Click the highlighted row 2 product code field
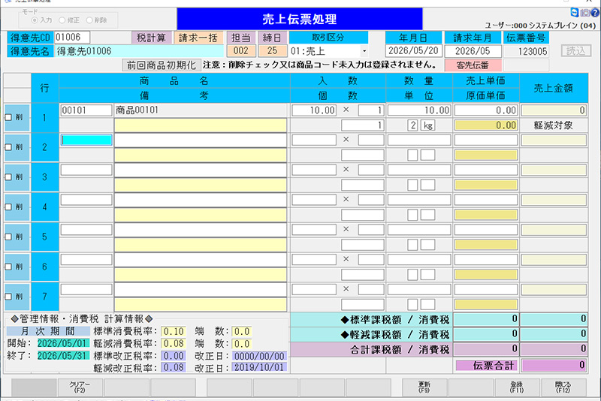The image size is (601, 401). tap(86, 140)
